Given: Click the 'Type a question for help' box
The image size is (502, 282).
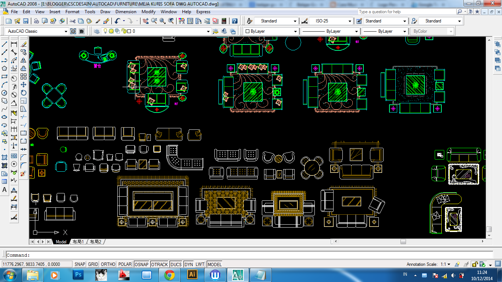Looking at the screenshot, I should 407,12.
